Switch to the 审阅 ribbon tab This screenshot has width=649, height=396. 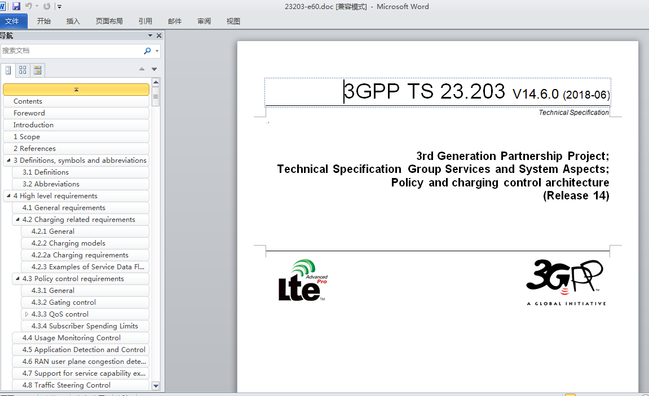(x=204, y=21)
